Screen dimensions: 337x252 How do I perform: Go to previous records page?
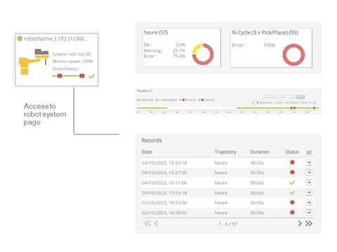156,223
